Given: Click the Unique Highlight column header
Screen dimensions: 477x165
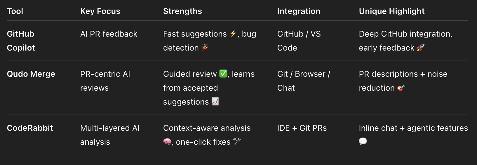Looking at the screenshot, I should tap(391, 11).
